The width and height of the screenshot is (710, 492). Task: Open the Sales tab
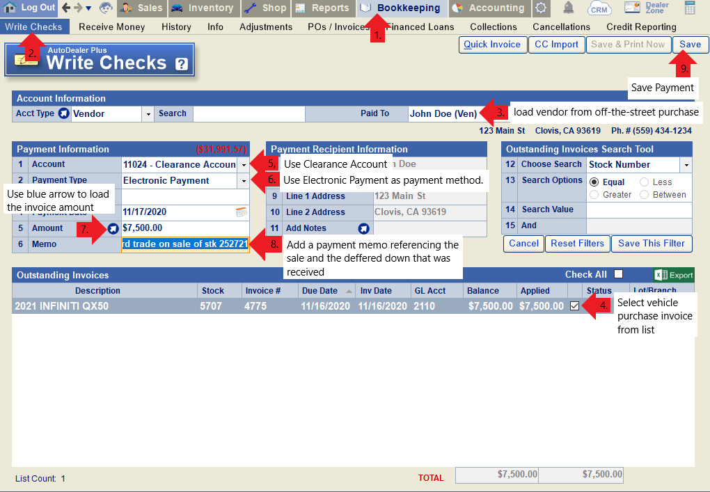[142, 8]
